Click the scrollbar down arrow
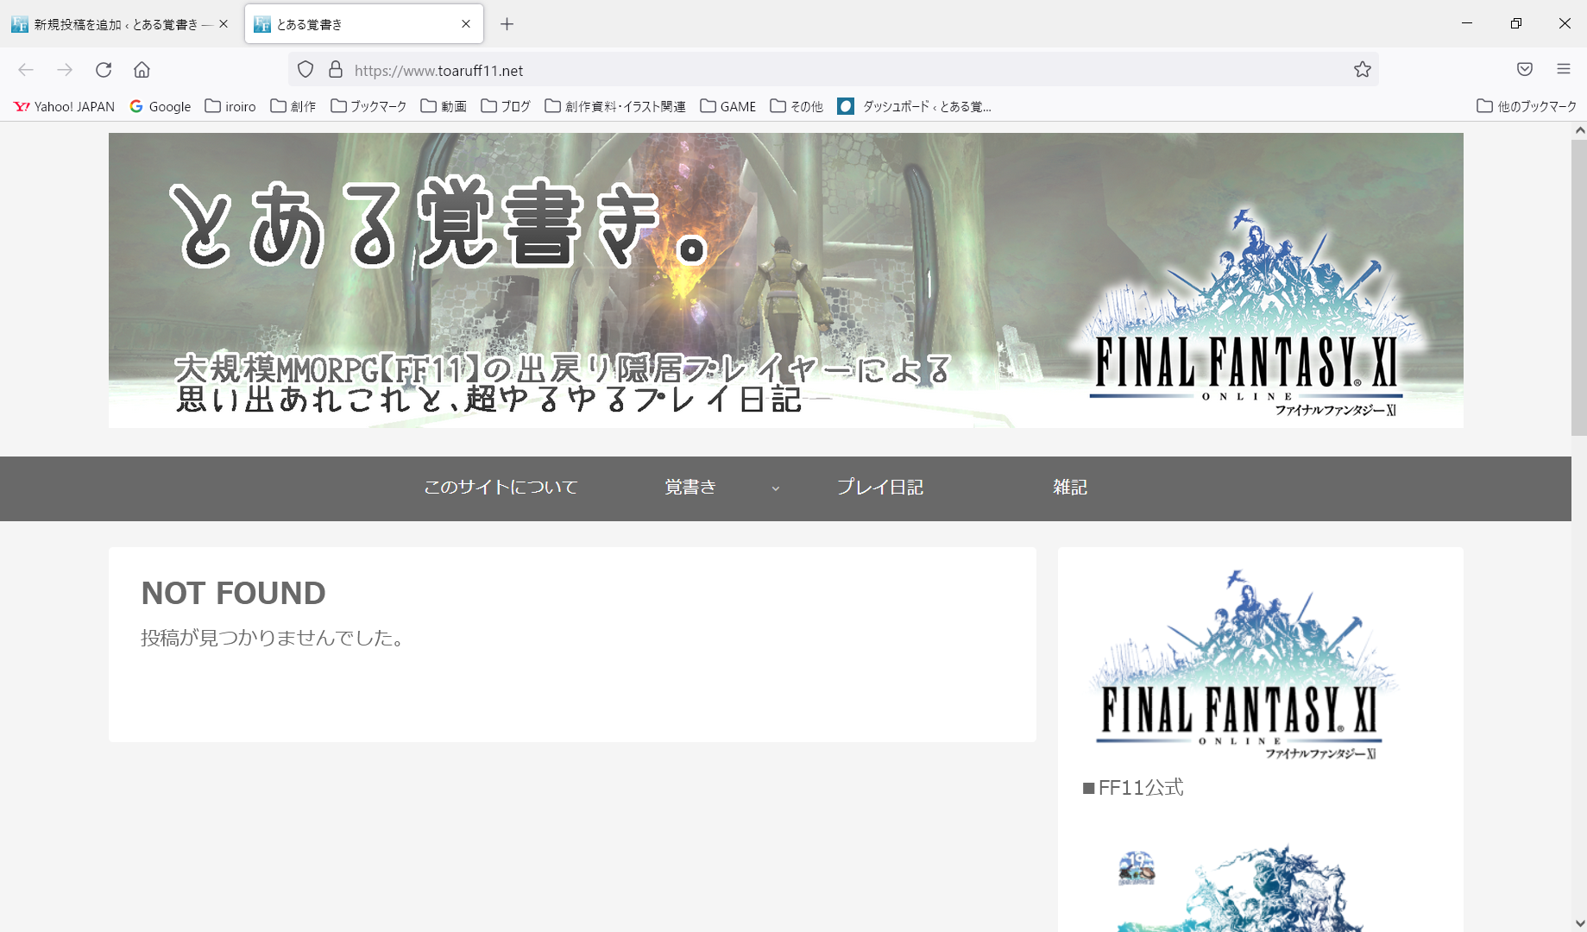 (x=1579, y=923)
